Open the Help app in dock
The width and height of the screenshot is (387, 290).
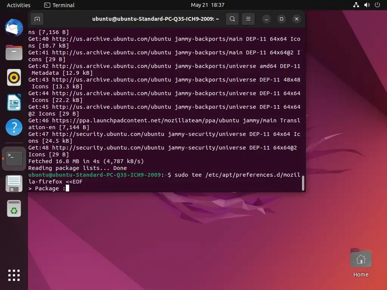(14, 127)
